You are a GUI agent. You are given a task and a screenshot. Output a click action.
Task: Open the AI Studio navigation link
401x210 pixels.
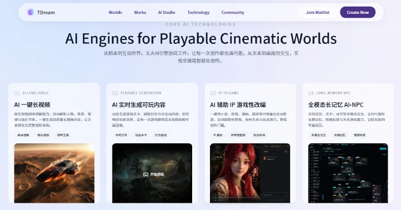pos(167,12)
